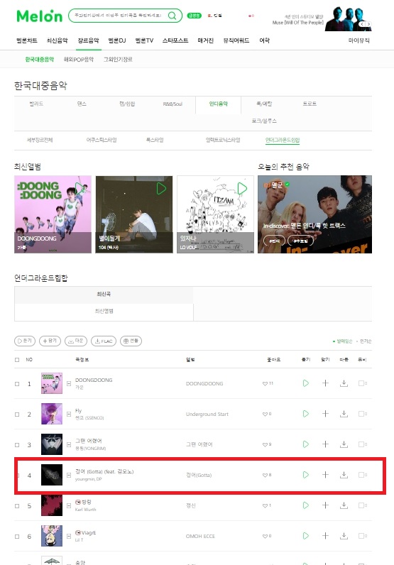Play track 6 ViagrE
394x565 pixels.
click(x=306, y=536)
